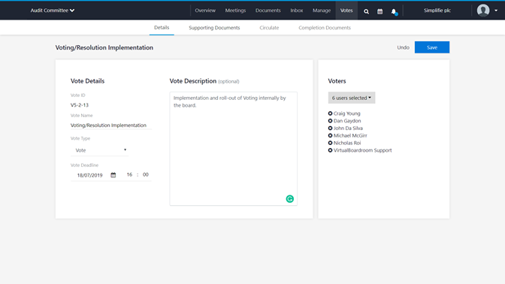
Task: Edit the Vote Deadline date field
Action: coord(90,175)
